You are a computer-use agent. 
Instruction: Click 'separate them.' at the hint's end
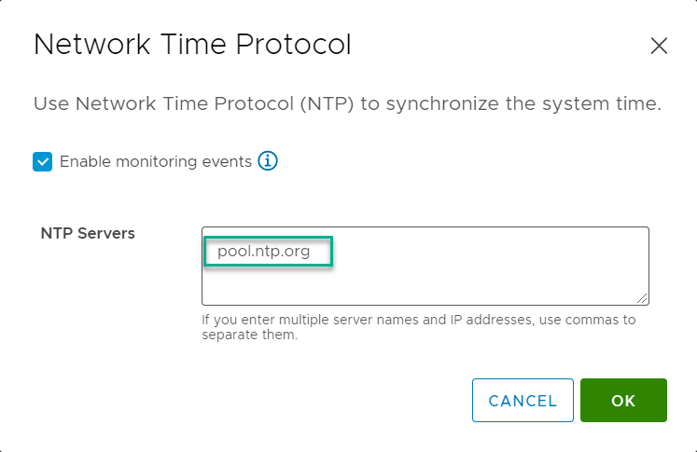[249, 336]
